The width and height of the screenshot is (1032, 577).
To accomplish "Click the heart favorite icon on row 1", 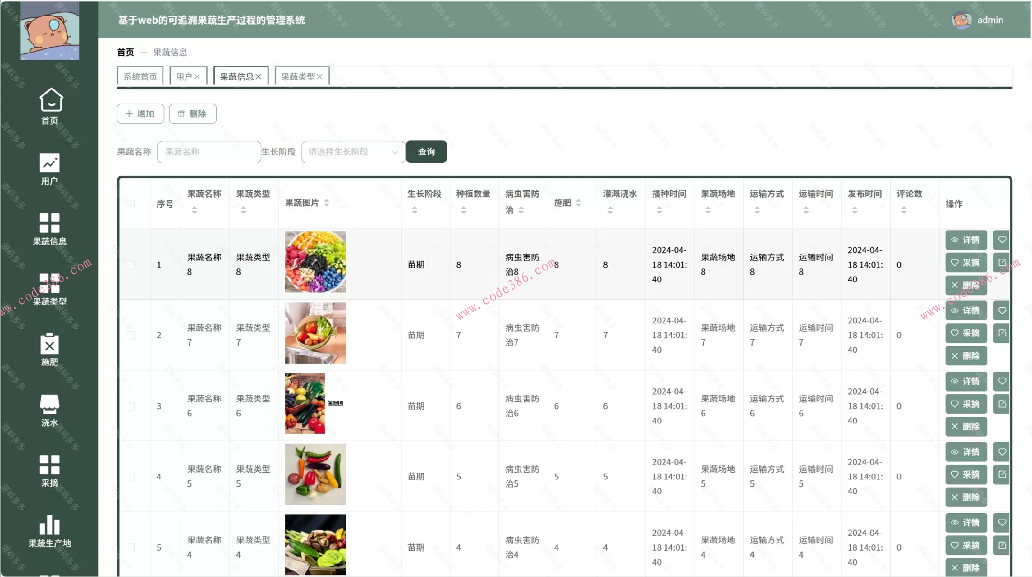I will point(1001,240).
